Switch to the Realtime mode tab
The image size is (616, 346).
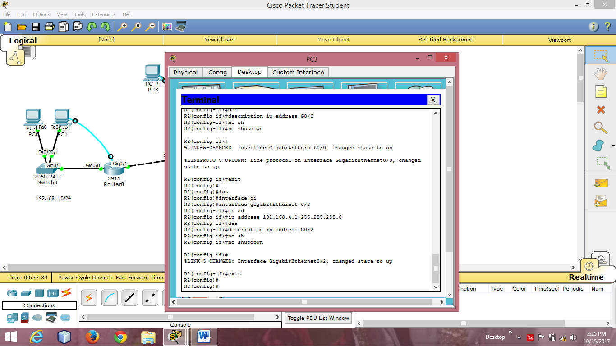(586, 277)
